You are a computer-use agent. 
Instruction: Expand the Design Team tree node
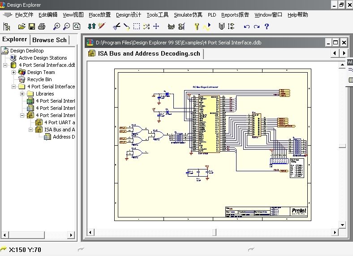(13, 72)
